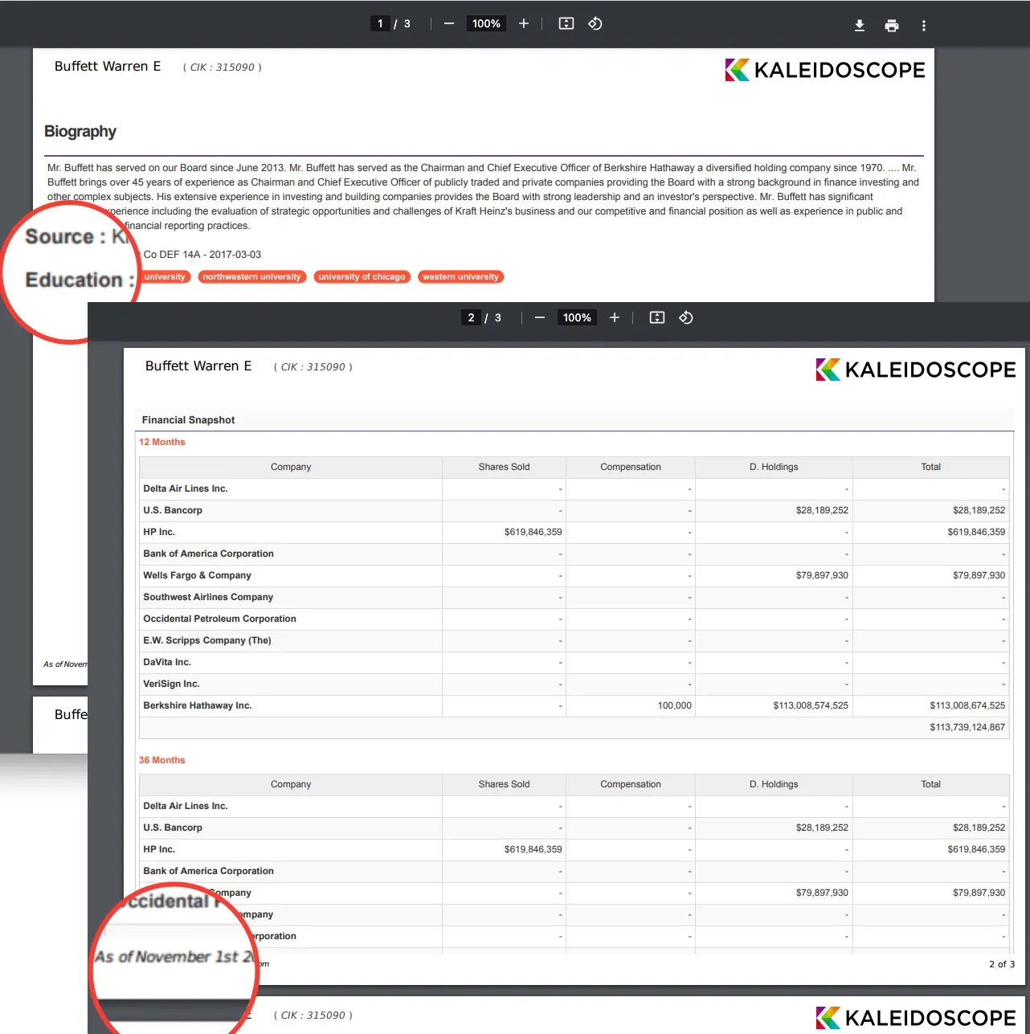
Task: Click the $113,008,574,525 holdings value
Action: pos(811,706)
